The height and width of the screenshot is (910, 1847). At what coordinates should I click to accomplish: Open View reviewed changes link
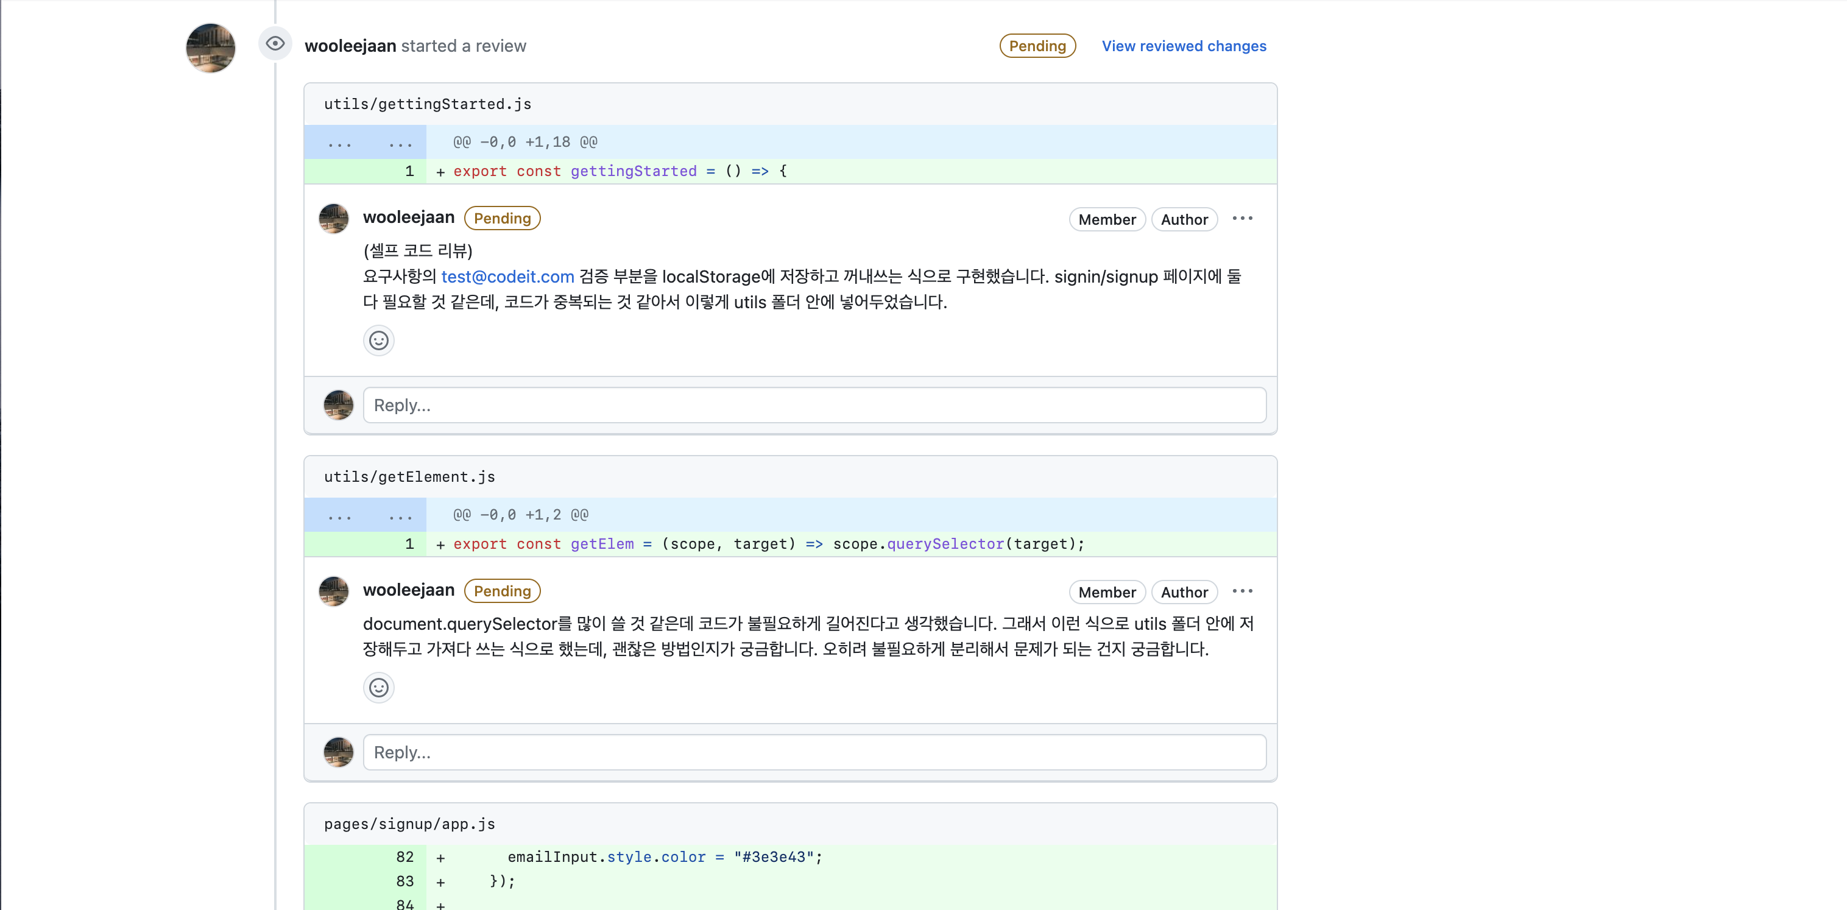coord(1184,46)
